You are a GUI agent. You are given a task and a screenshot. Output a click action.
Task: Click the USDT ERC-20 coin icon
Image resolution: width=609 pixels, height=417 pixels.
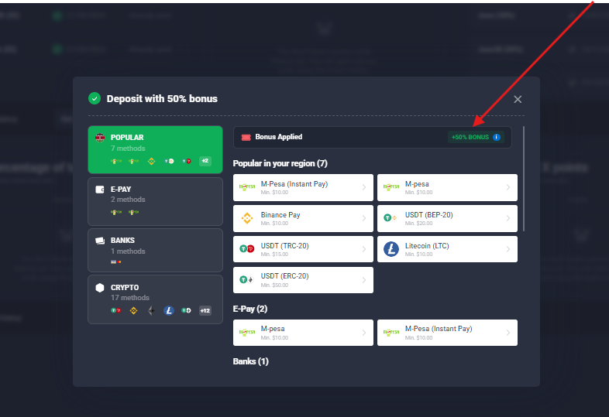[x=246, y=280]
